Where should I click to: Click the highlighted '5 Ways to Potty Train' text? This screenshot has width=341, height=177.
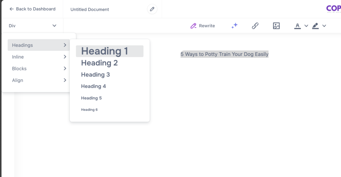[x=224, y=54]
